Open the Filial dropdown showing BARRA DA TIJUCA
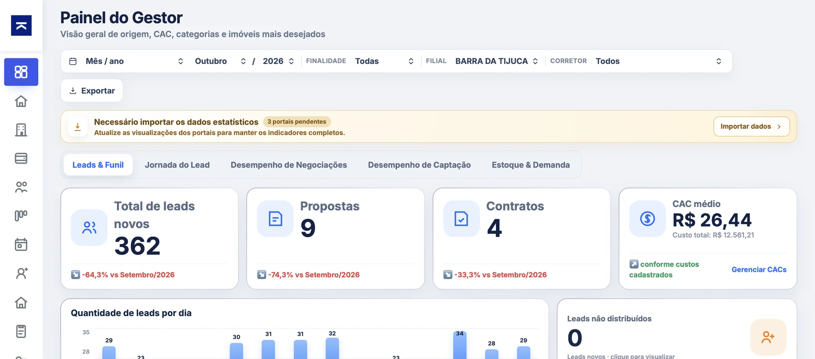 pos(497,61)
